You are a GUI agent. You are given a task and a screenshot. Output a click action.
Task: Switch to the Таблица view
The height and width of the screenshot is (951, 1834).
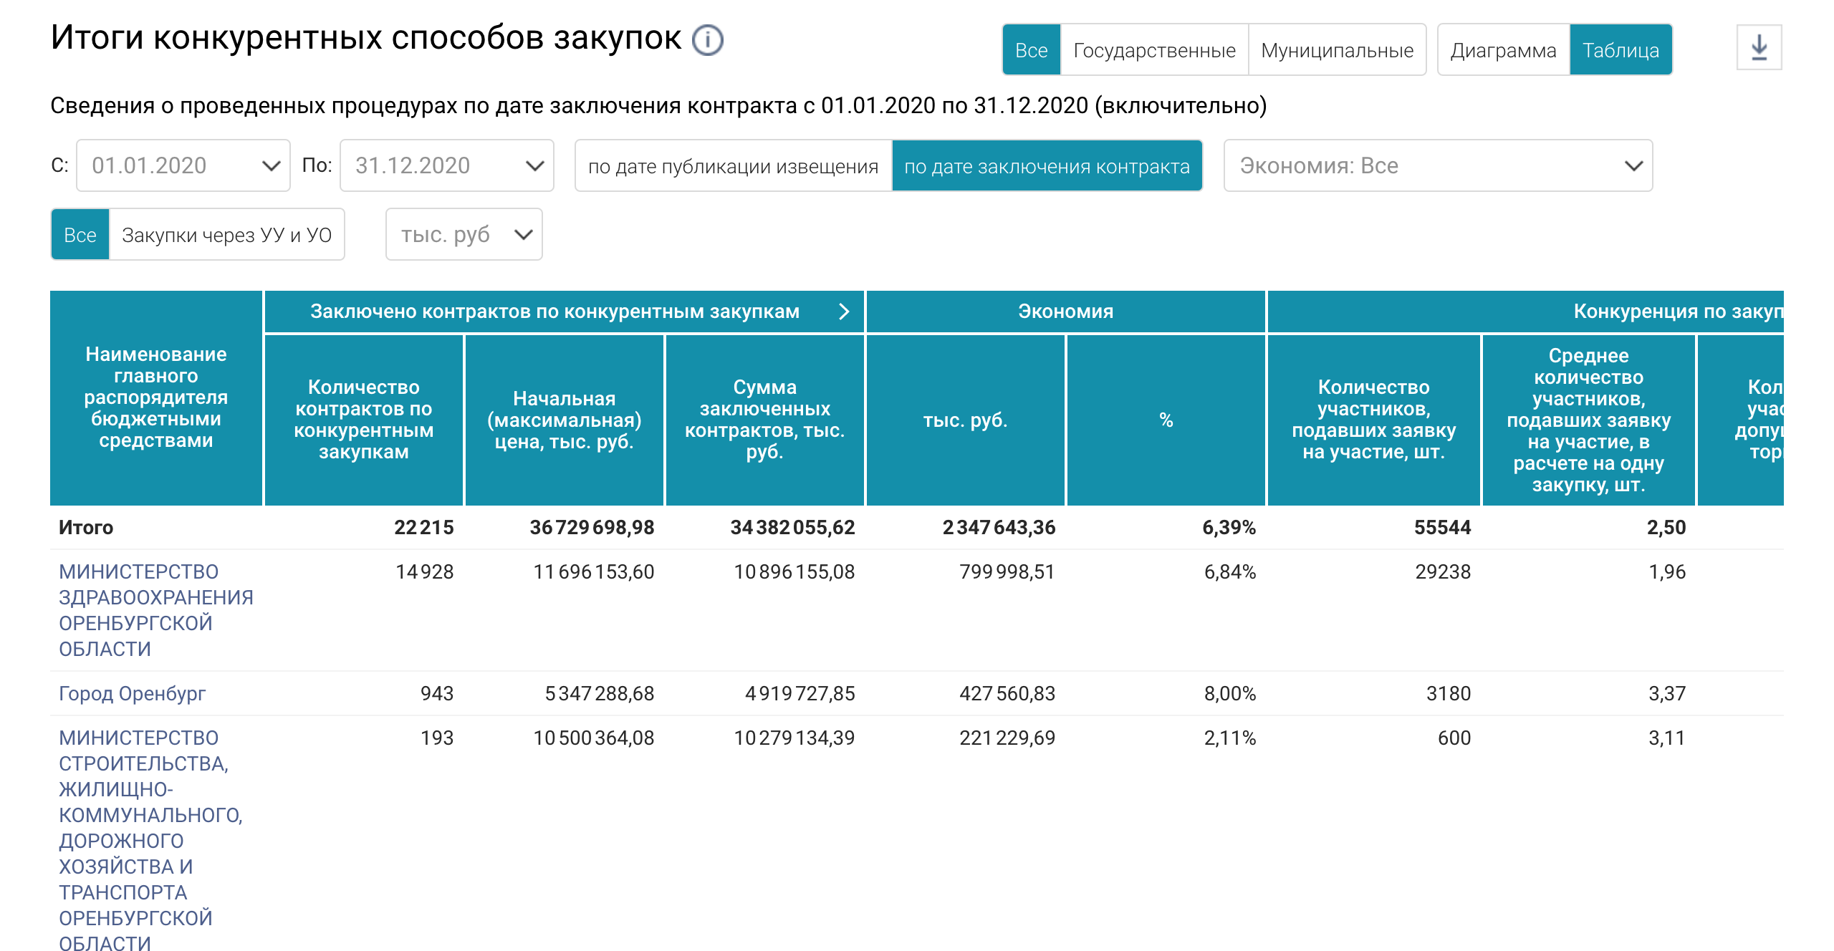point(1621,50)
